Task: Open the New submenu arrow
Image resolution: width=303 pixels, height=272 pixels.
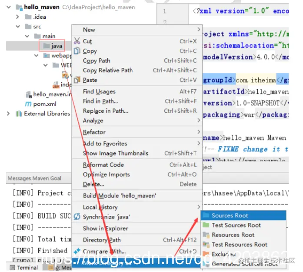Action: tap(199, 30)
